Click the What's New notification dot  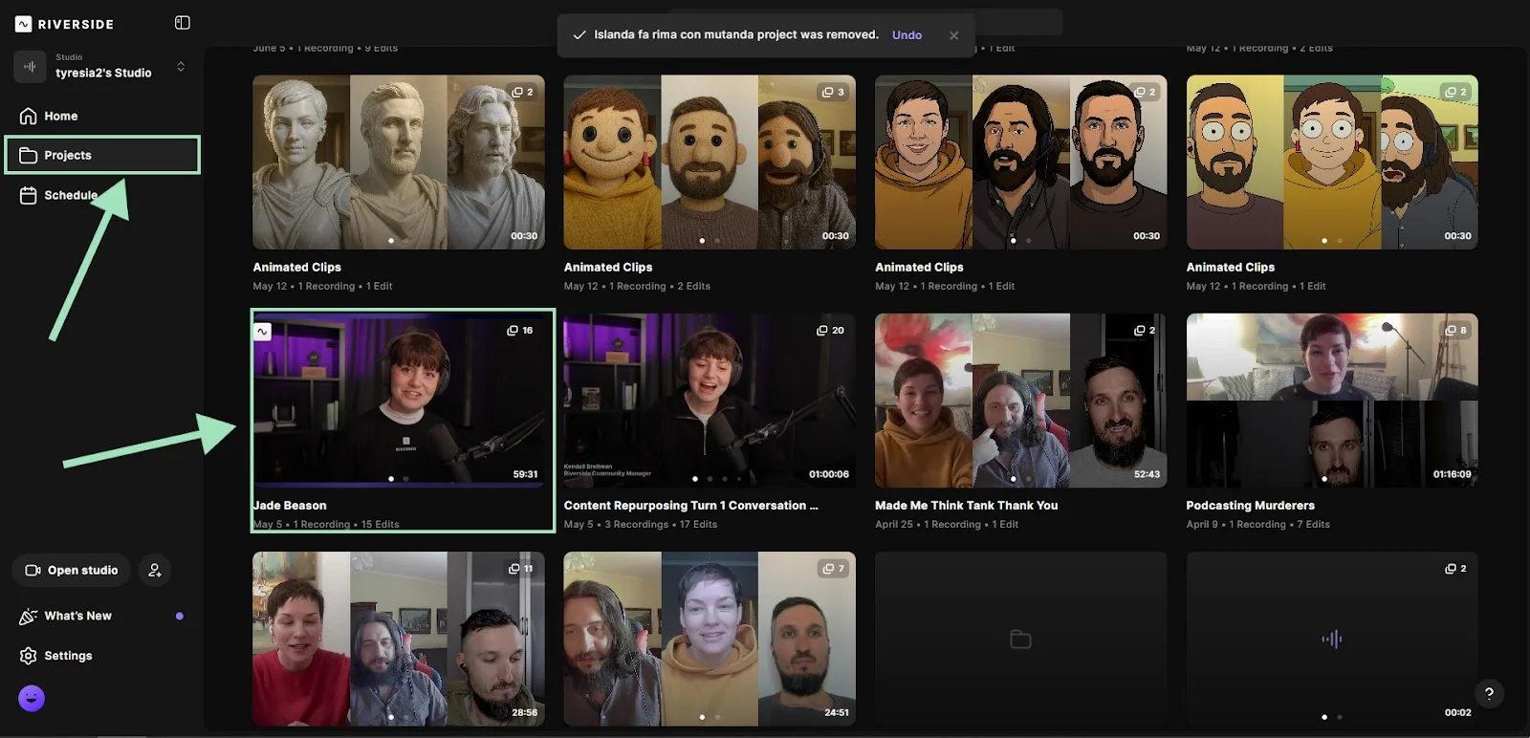point(180,617)
